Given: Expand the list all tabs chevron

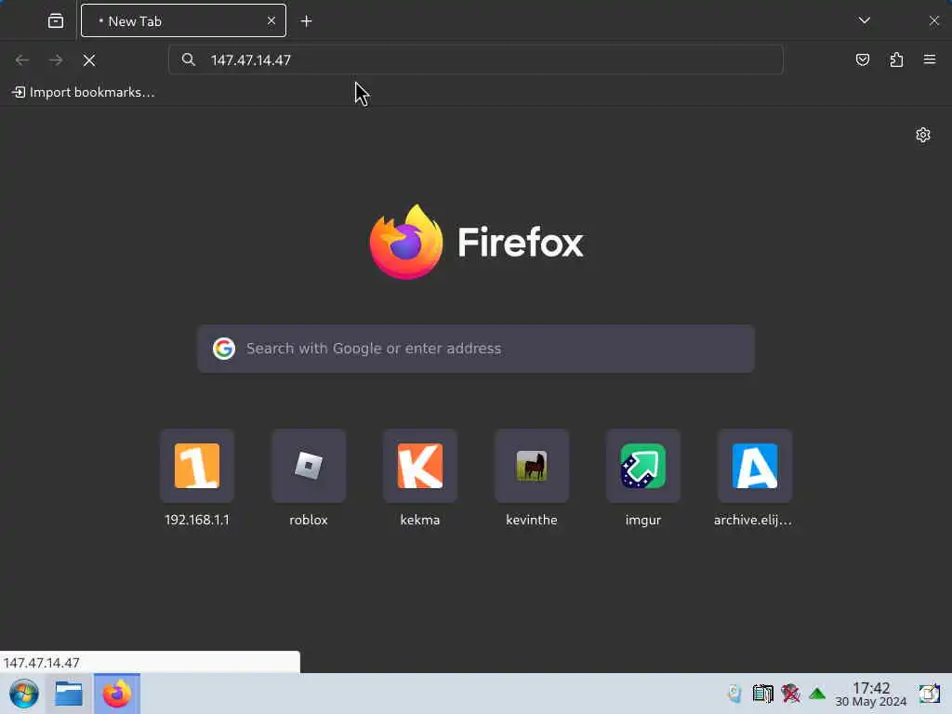Looking at the screenshot, I should pyautogui.click(x=865, y=20).
